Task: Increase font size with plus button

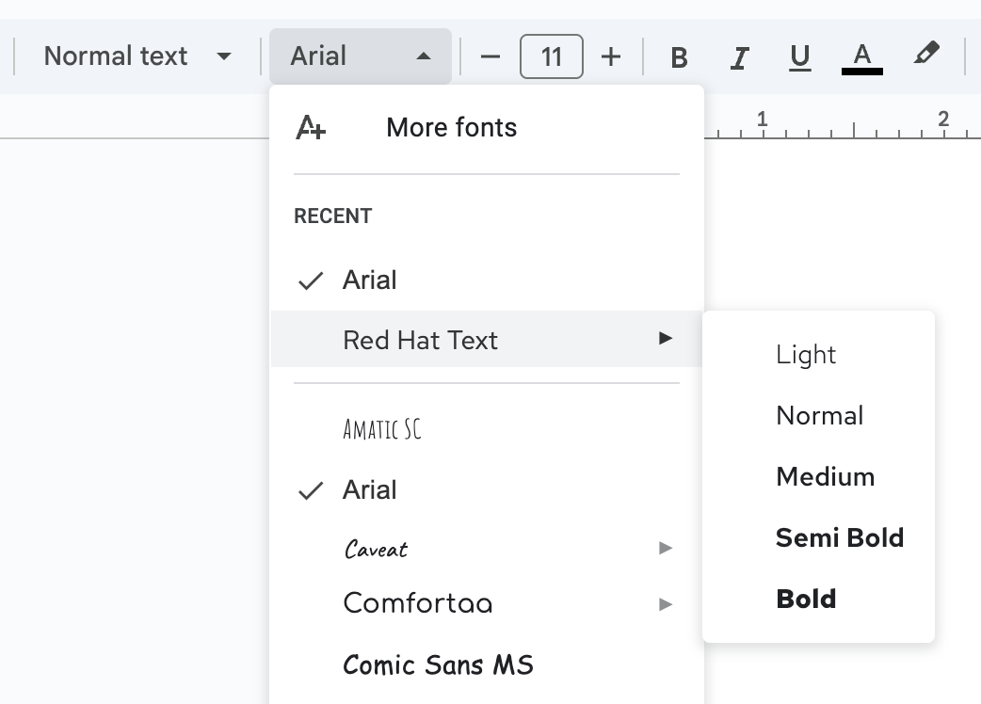Action: (611, 56)
